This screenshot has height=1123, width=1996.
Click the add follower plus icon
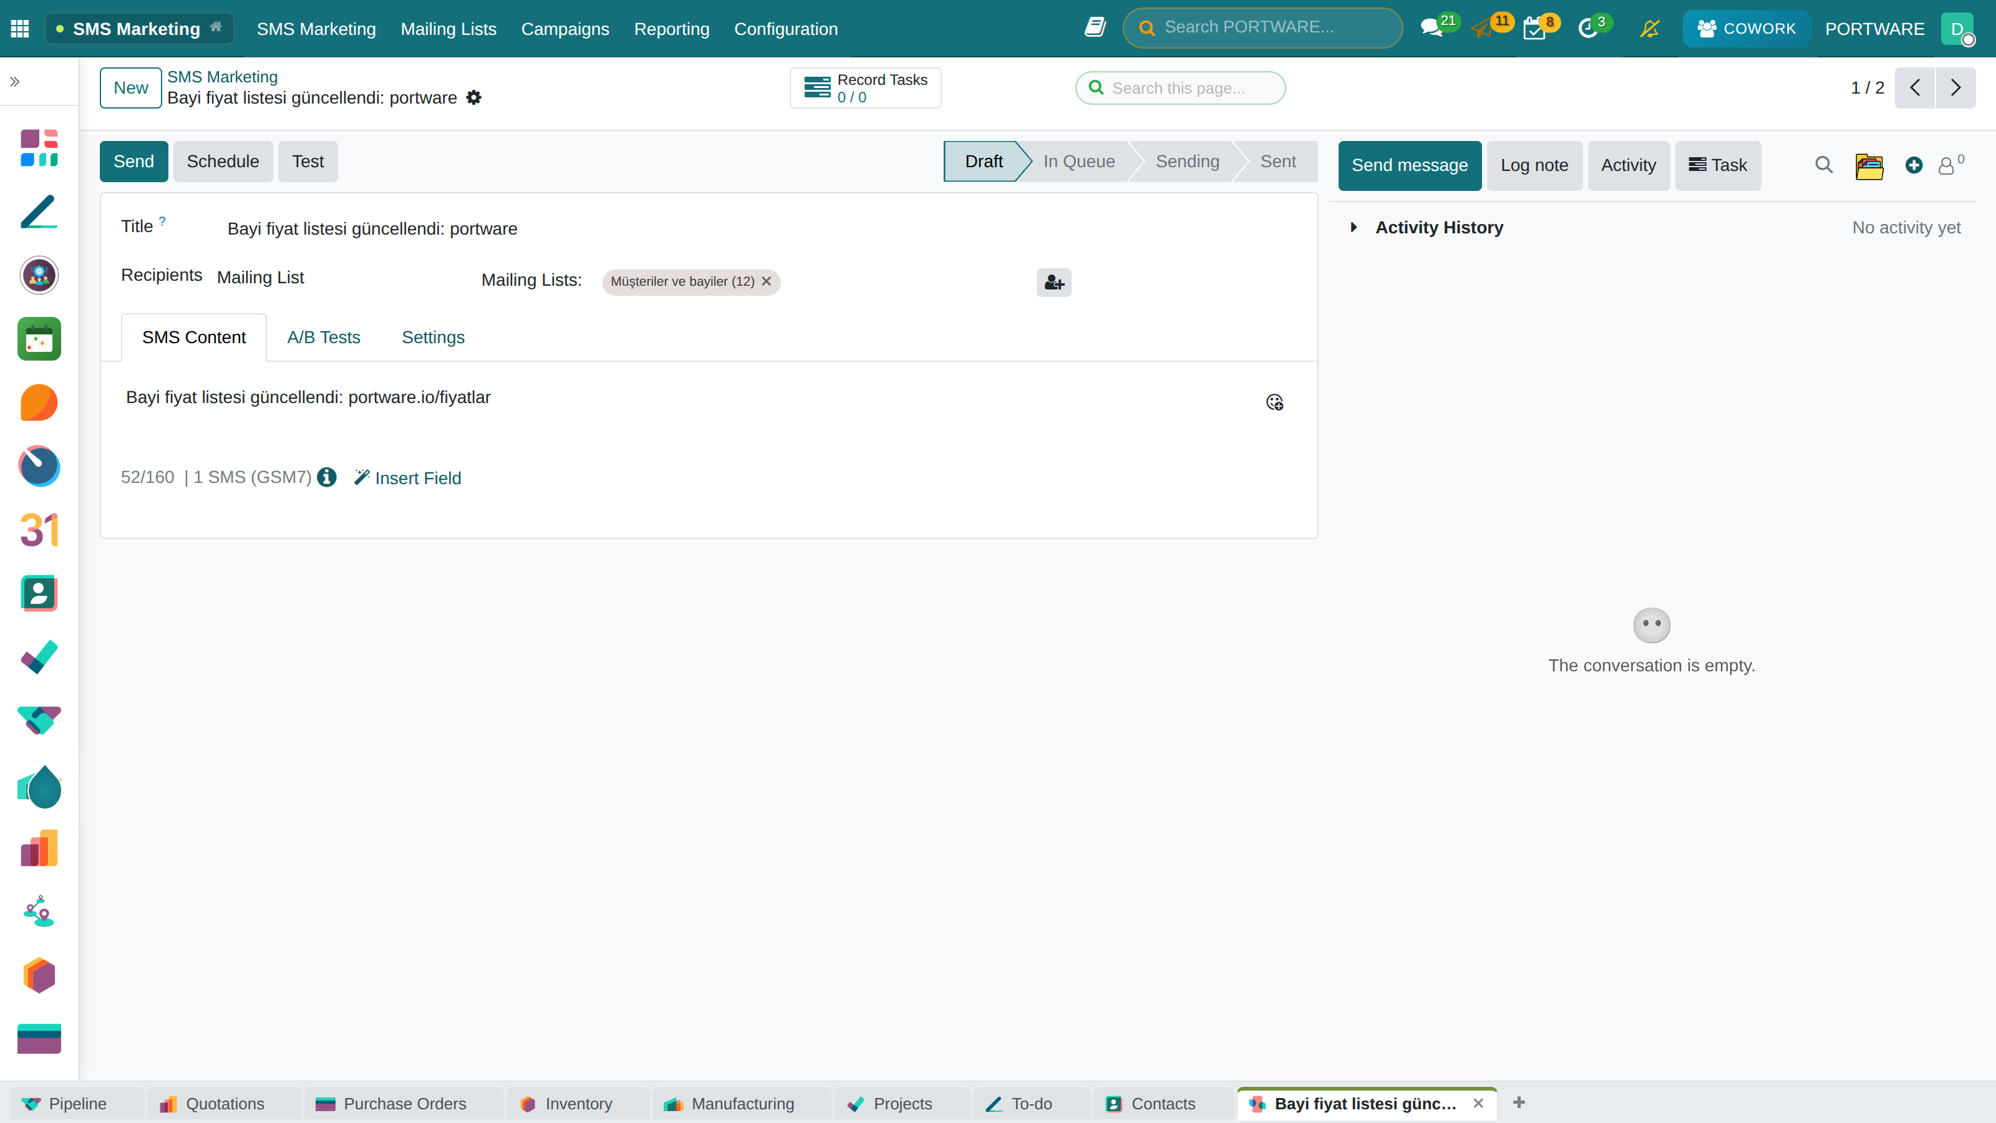click(x=1914, y=165)
